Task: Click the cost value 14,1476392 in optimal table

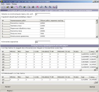Action: point(93,80)
